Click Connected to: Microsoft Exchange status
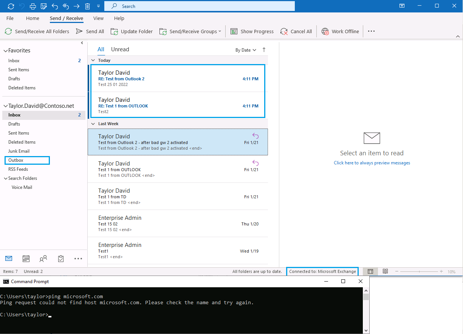Image resolution: width=463 pixels, height=334 pixels. coord(322,271)
